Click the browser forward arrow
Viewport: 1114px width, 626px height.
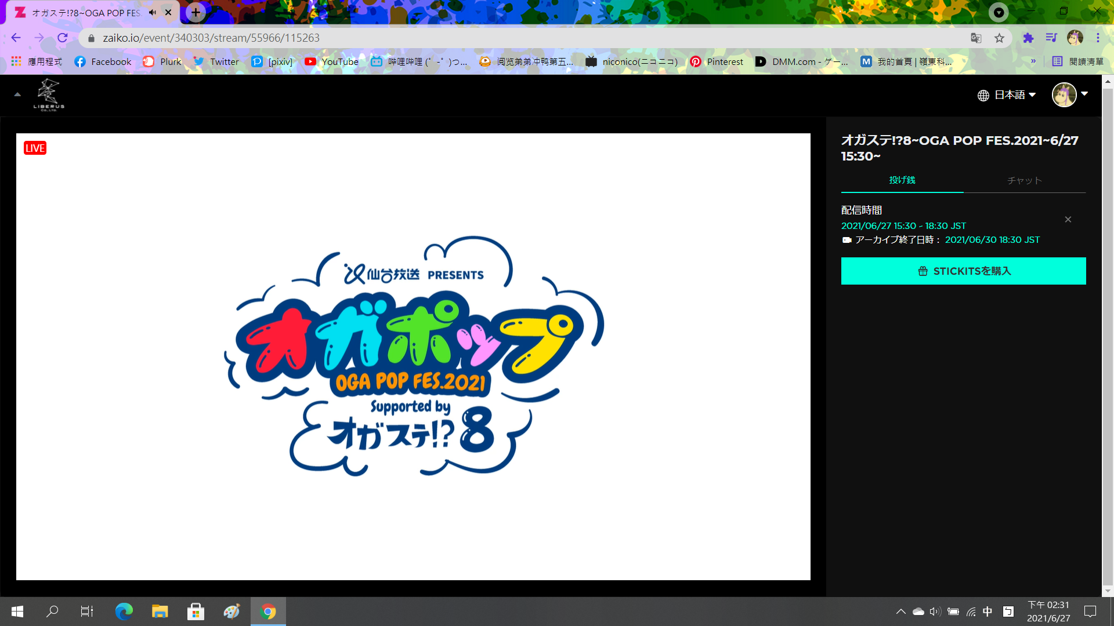(x=39, y=38)
